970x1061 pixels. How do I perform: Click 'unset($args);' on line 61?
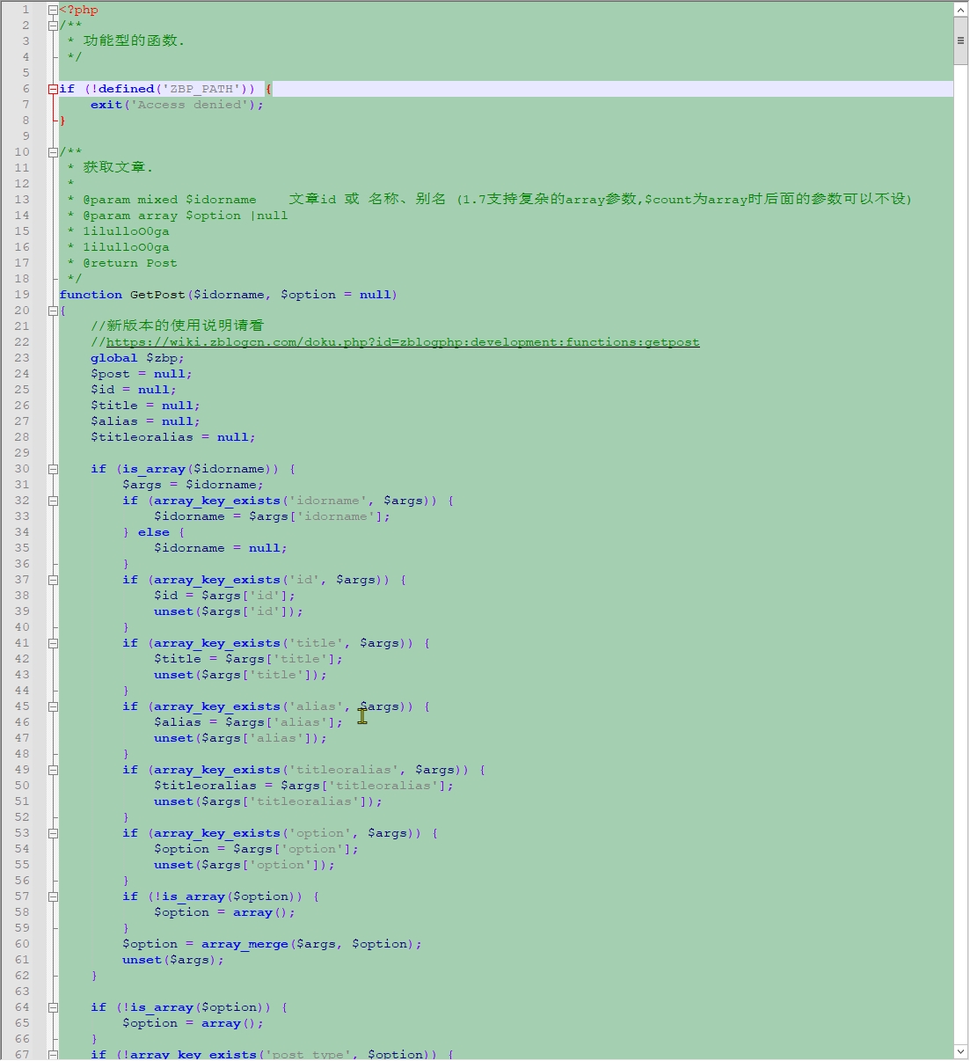click(x=173, y=960)
